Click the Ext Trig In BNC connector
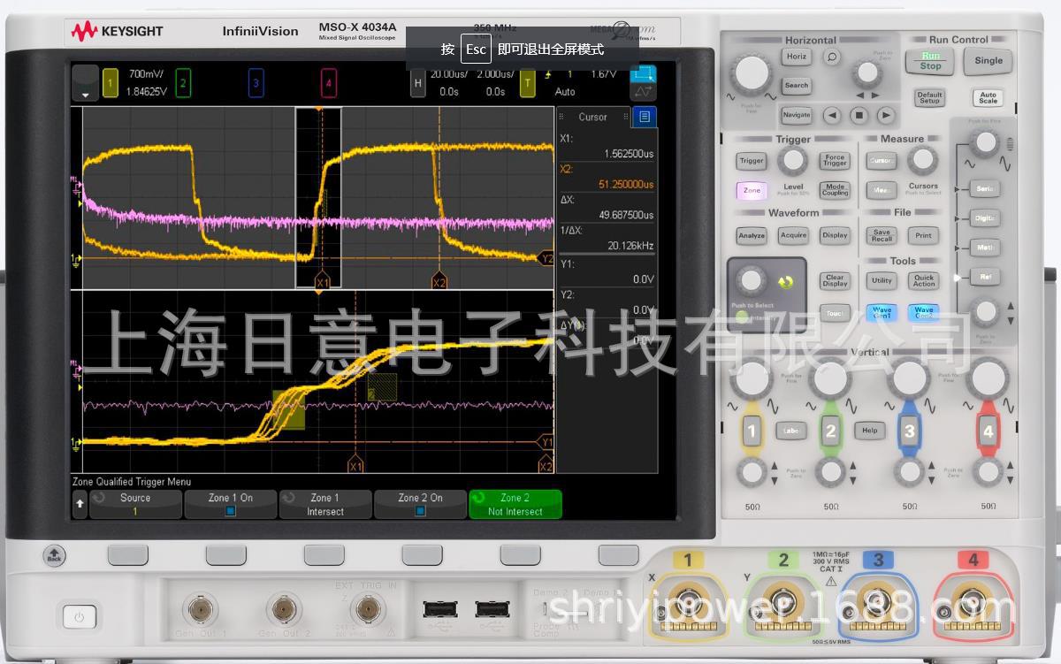This screenshot has width=1061, height=664. click(x=367, y=608)
